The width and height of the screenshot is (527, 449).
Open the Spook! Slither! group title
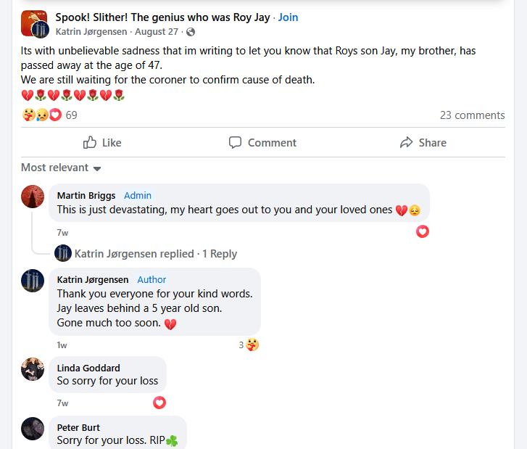click(x=162, y=17)
